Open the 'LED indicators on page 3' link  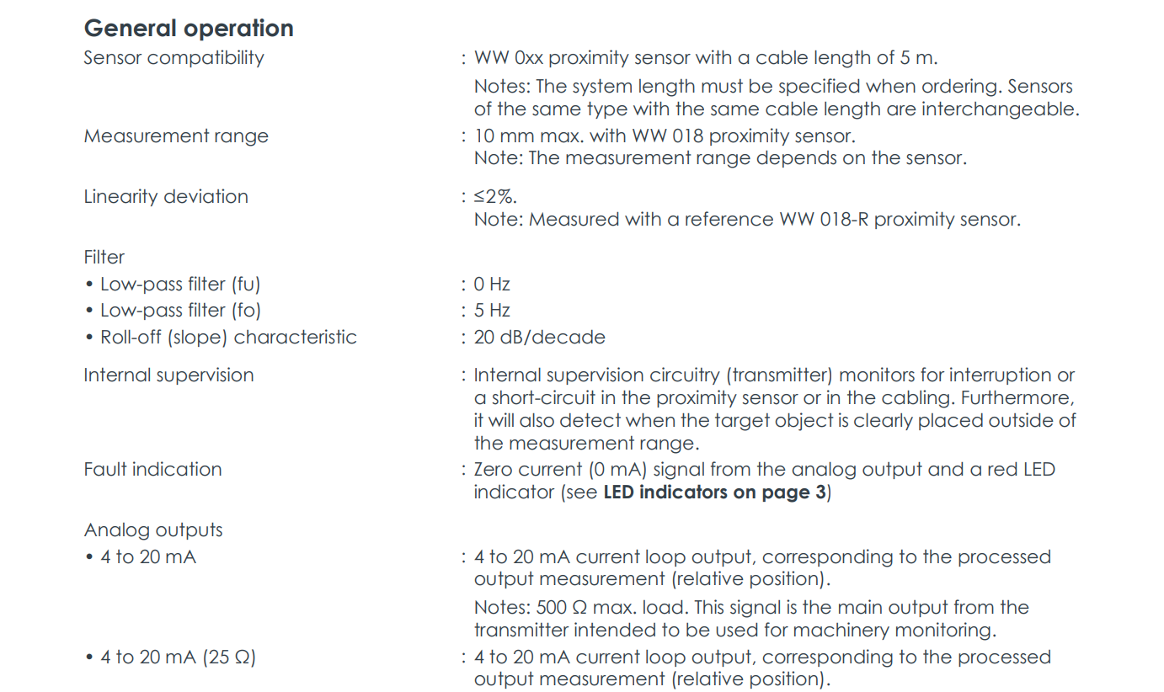715,492
